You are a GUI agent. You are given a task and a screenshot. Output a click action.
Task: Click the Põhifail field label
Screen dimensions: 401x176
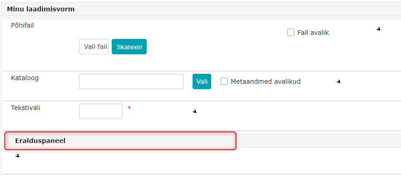tap(23, 25)
